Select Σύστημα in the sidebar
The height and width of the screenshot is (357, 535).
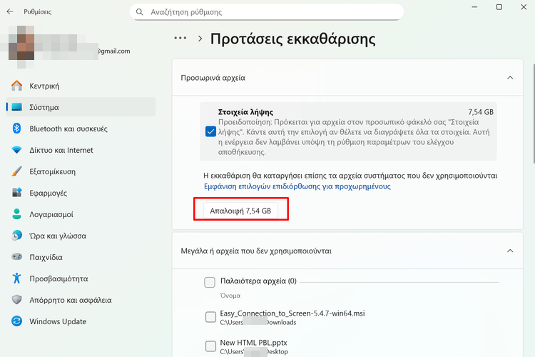coord(44,107)
